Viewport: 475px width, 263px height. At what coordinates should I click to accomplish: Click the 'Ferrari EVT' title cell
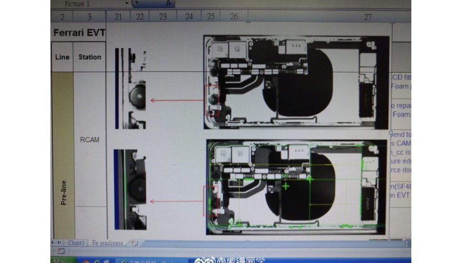pos(79,33)
